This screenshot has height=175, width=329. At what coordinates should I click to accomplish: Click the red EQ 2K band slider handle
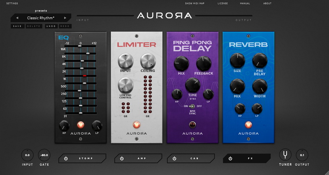coord(85,76)
